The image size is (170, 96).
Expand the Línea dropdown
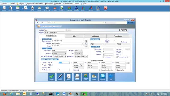pos(83,46)
